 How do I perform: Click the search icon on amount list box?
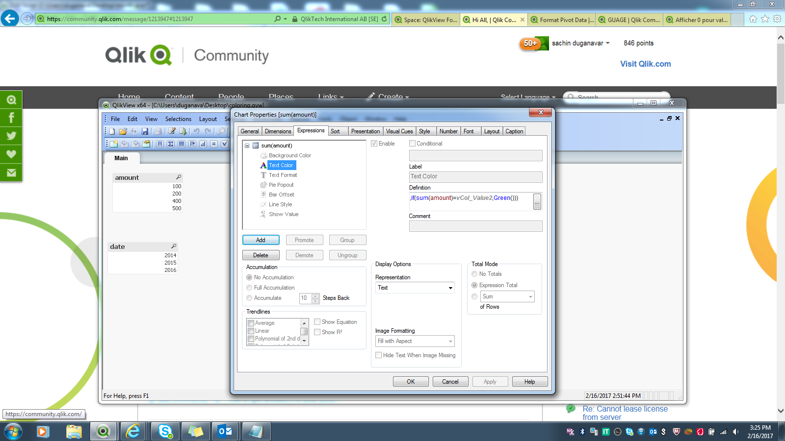point(179,177)
